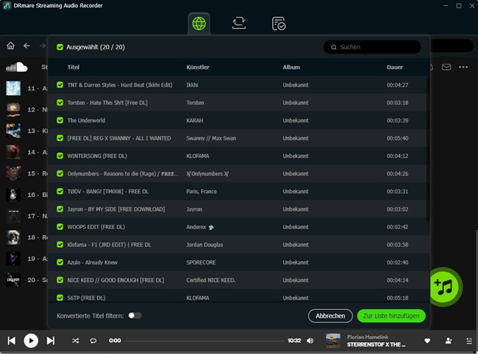Uncheck NICE KEED // GOOD ENOUGH track
478x354 pixels.
click(60, 280)
